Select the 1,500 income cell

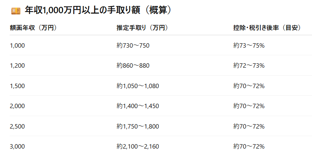17,86
